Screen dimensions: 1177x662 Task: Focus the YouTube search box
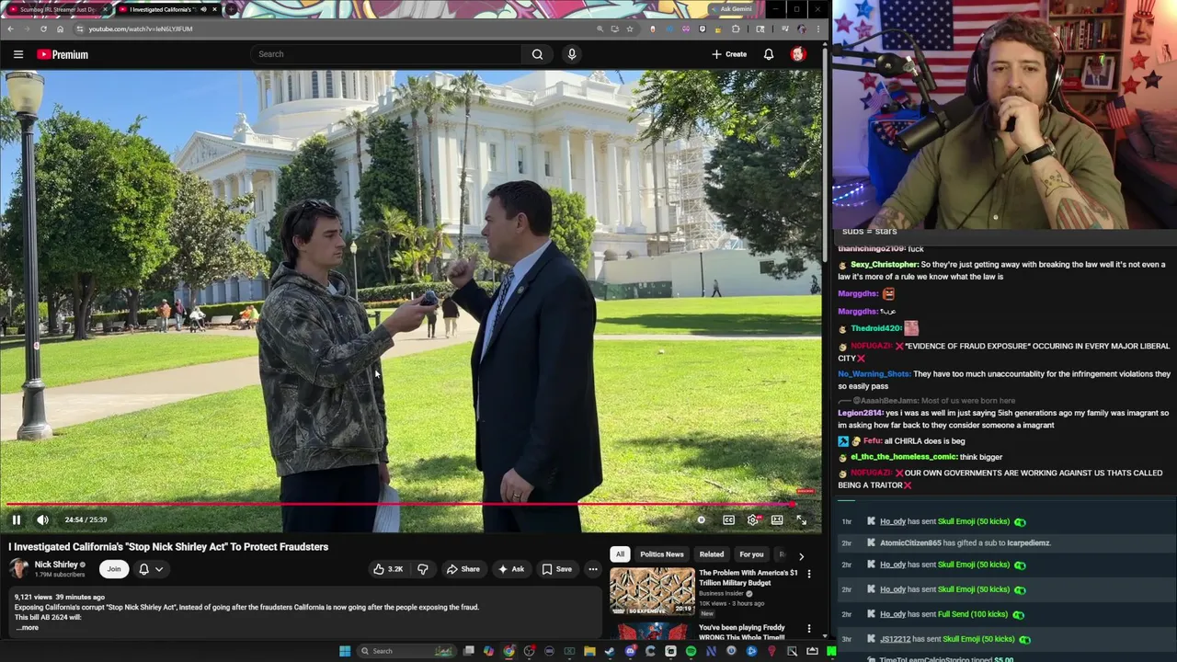386,54
